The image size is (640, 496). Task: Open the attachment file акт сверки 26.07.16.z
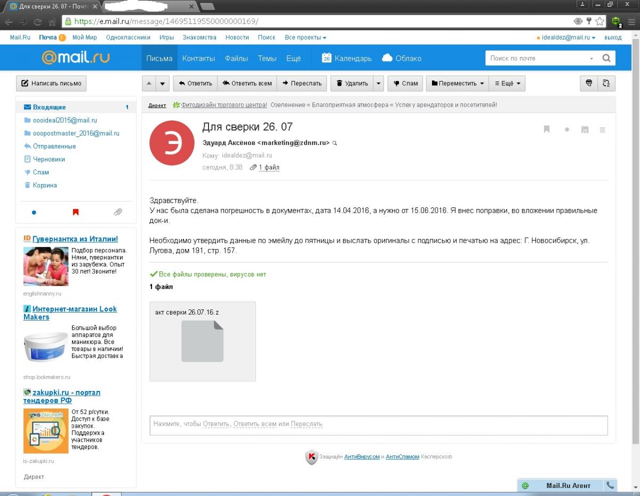tap(203, 341)
